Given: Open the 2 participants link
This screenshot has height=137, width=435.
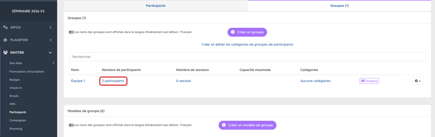Looking at the screenshot, I should click(113, 81).
